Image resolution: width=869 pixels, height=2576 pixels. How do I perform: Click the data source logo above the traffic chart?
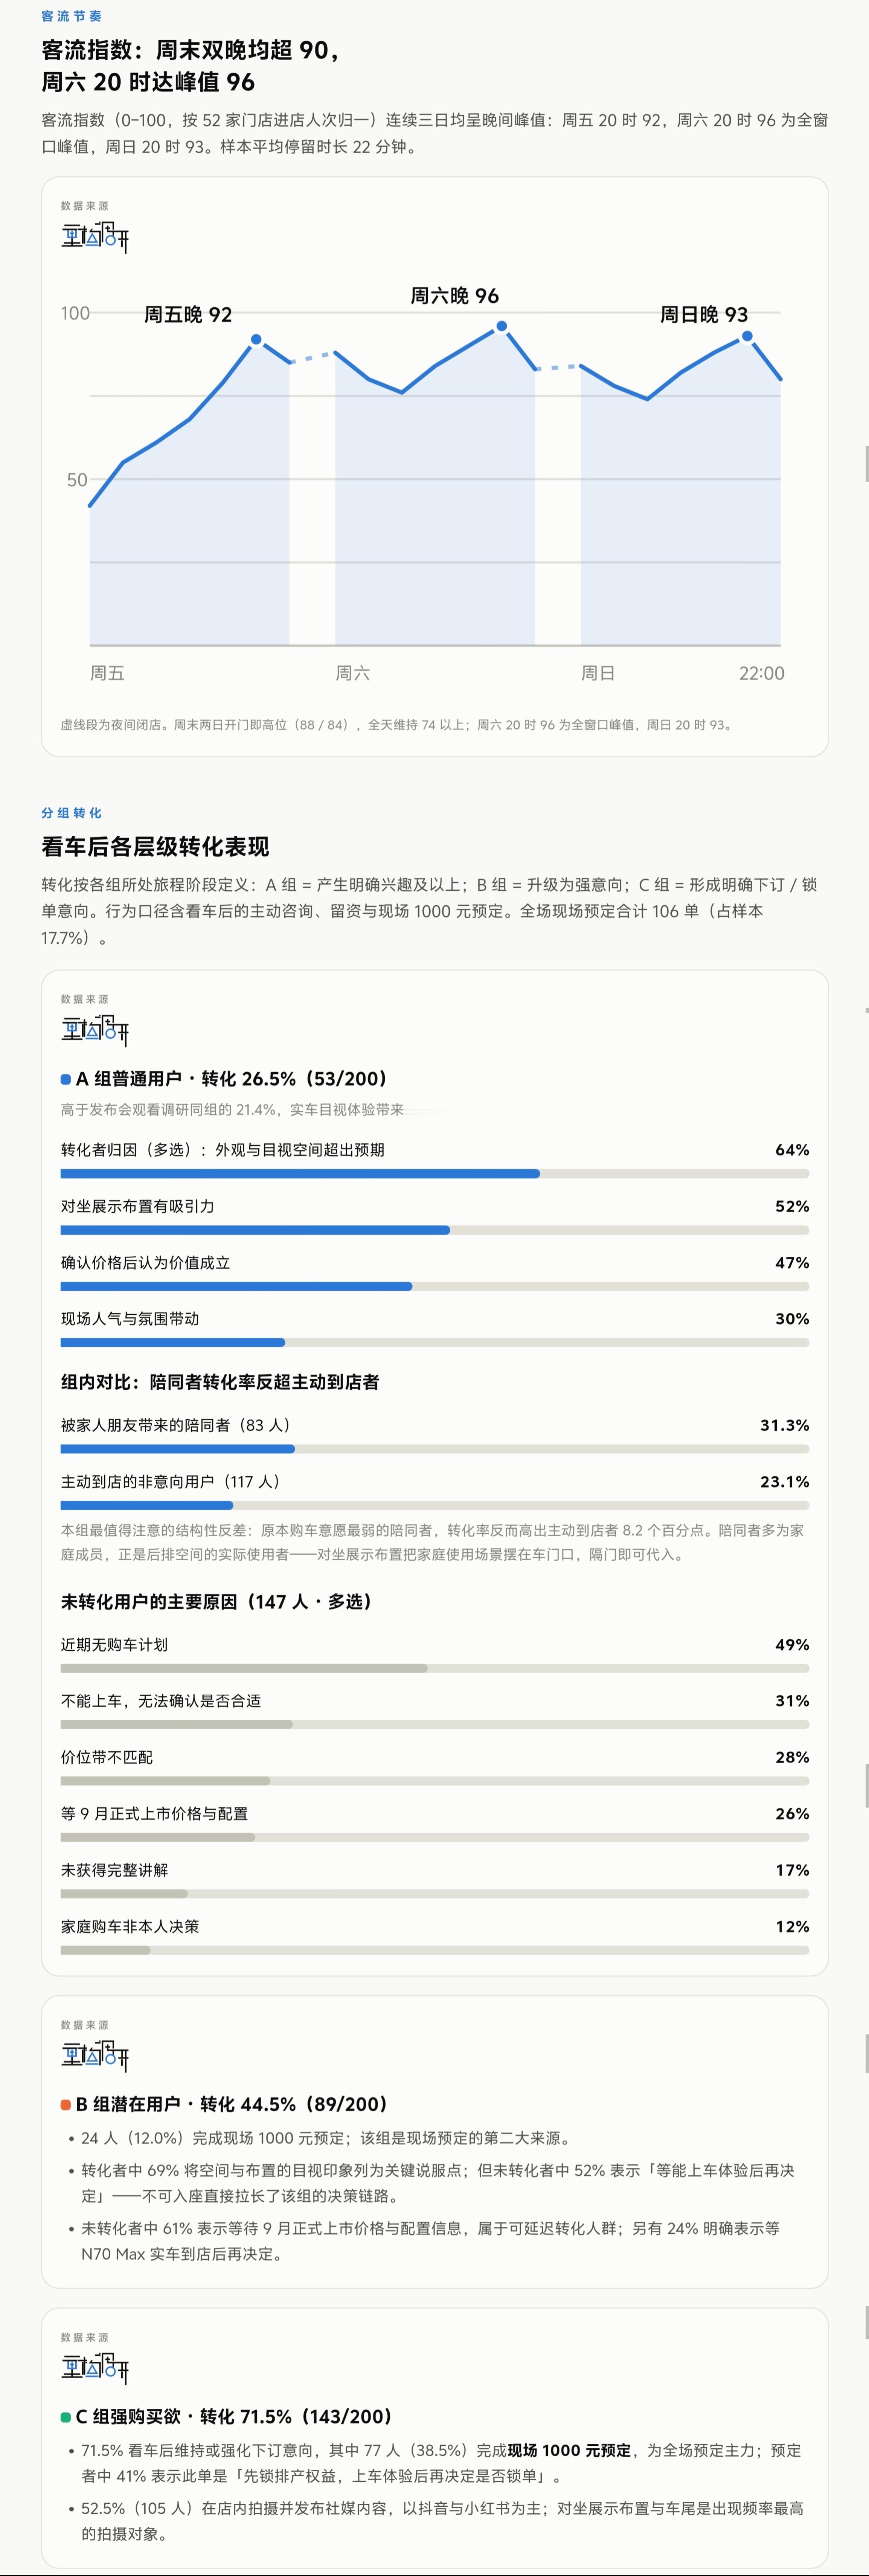point(95,237)
